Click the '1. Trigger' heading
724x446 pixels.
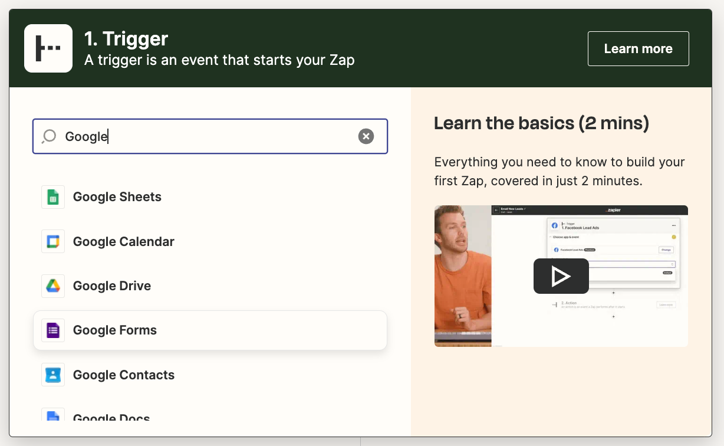click(x=126, y=39)
